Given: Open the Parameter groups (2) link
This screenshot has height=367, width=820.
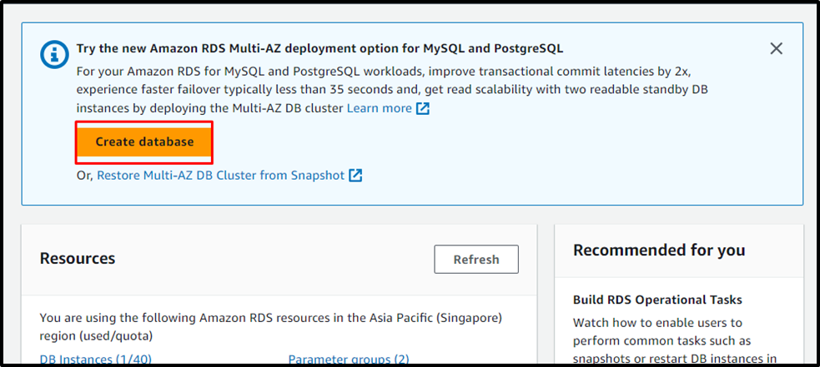Looking at the screenshot, I should point(349,360).
